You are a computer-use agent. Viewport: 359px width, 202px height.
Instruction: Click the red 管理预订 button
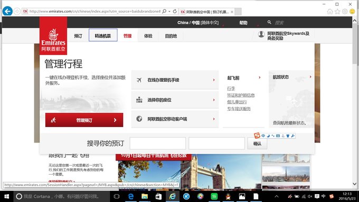pyautogui.click(x=84, y=120)
